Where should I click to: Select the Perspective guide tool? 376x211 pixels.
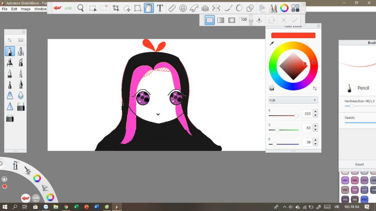pos(205,8)
